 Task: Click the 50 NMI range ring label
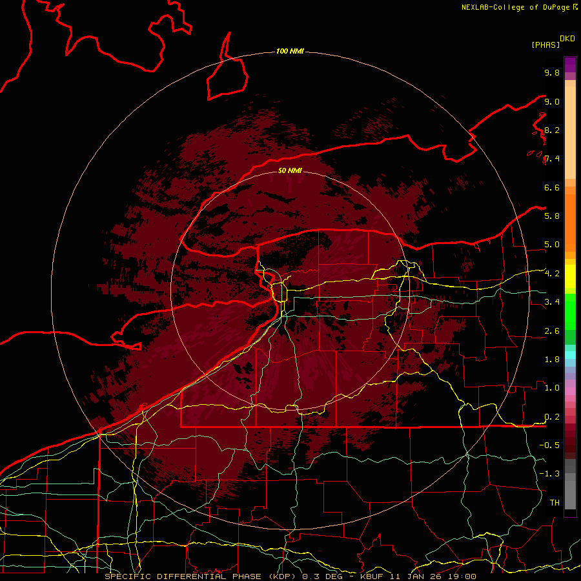coord(290,170)
